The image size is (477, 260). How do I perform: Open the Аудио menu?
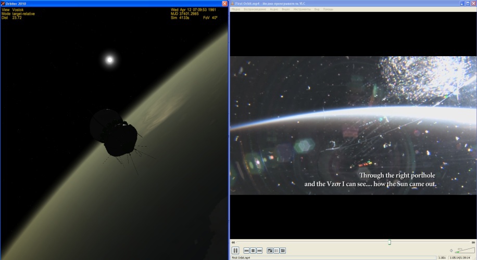[x=274, y=9]
